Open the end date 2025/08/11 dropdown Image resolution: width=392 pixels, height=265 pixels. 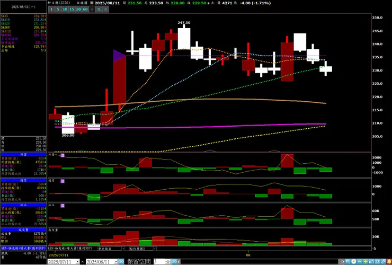click(x=116, y=262)
